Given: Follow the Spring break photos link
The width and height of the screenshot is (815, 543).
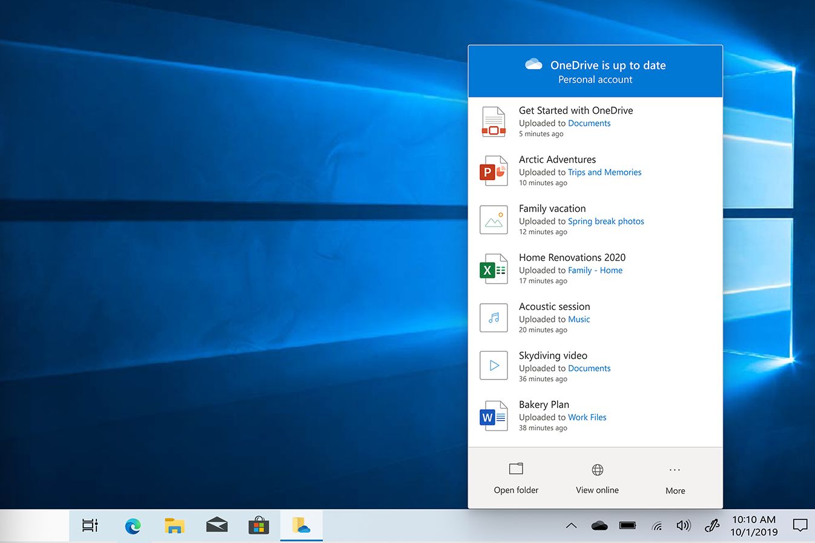Looking at the screenshot, I should click(x=605, y=221).
